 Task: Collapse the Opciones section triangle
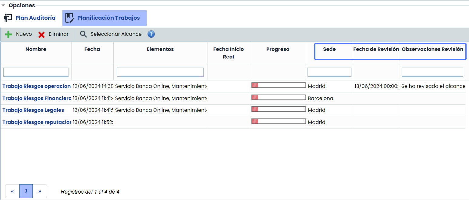[x=3, y=5]
